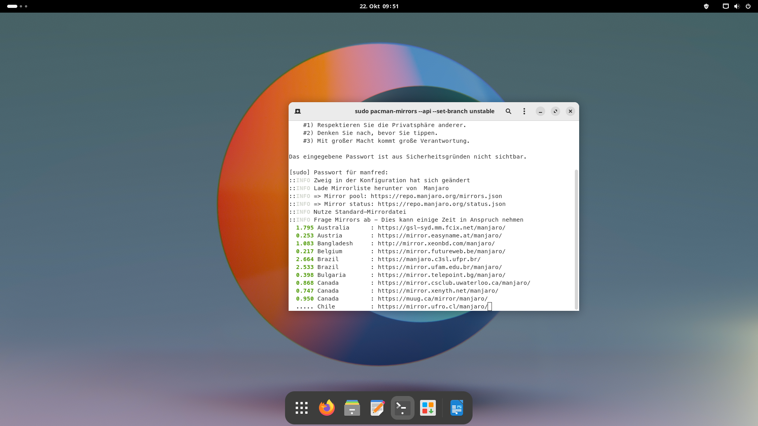The image size is (758, 426).
Task: Open the software store dock icon
Action: (x=428, y=408)
